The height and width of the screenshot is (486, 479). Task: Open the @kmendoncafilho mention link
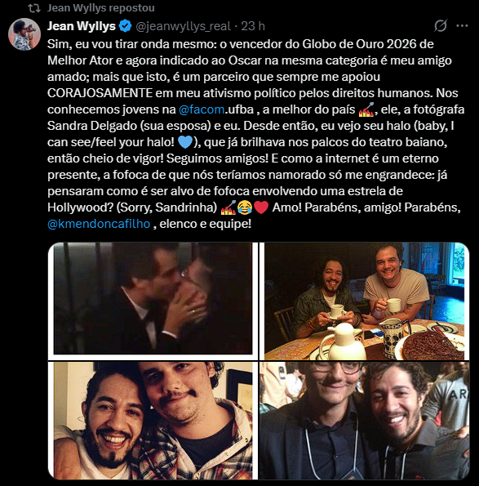(99, 224)
